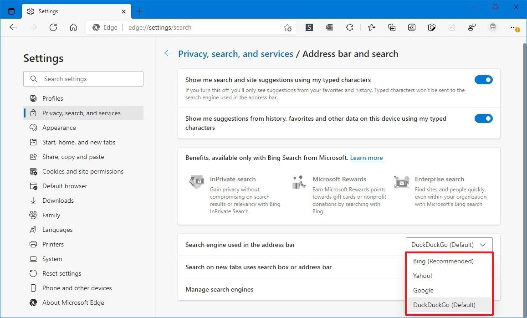This screenshot has width=527, height=318.
Task: Expand the search engine dropdown
Action: tap(449, 245)
